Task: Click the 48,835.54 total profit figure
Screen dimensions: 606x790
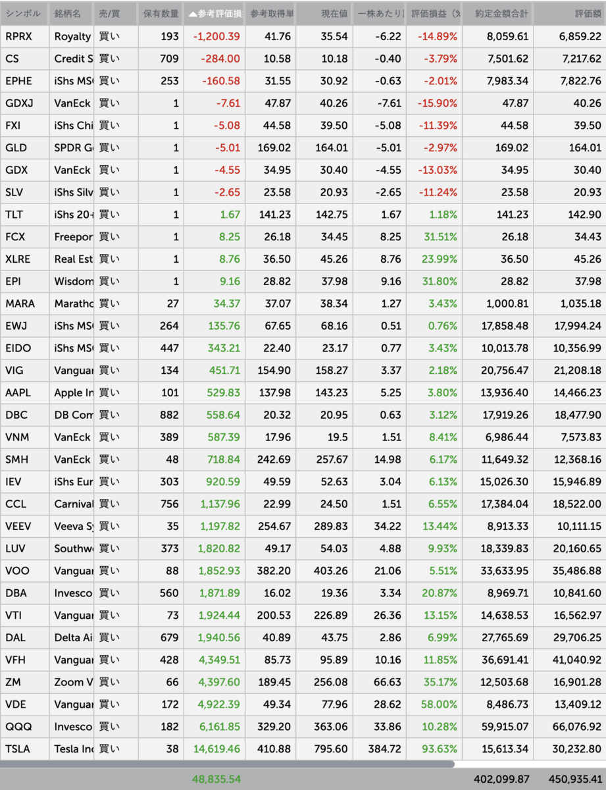Action: tap(216, 779)
